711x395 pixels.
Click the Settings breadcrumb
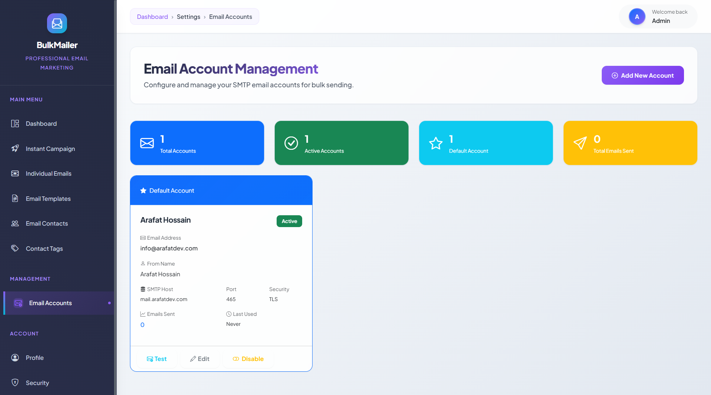pyautogui.click(x=188, y=17)
